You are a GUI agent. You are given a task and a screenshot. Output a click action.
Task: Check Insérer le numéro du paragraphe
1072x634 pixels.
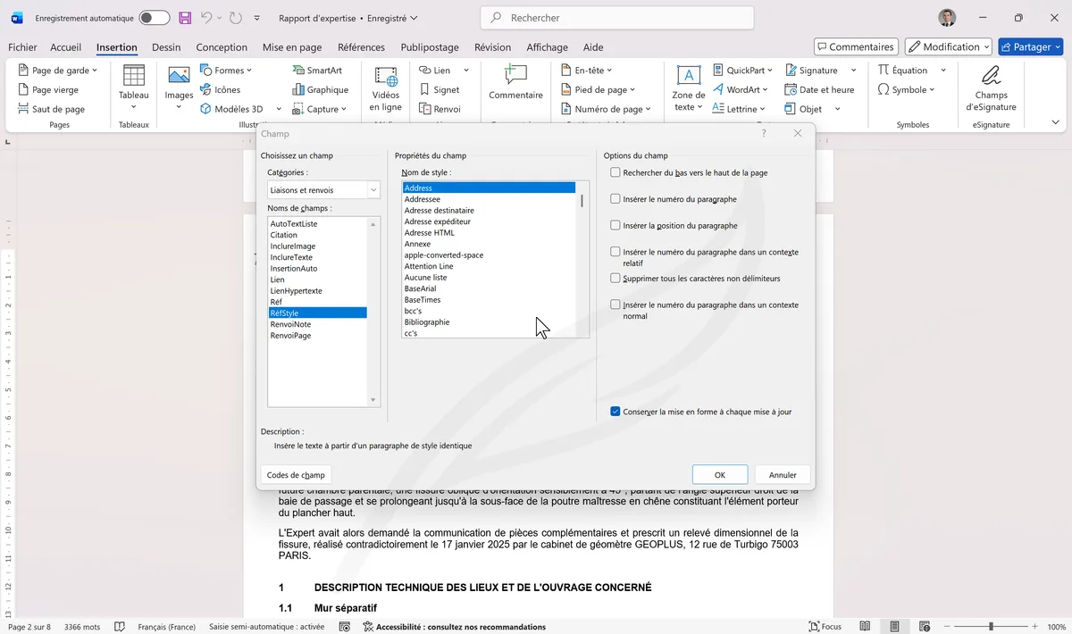(x=615, y=199)
